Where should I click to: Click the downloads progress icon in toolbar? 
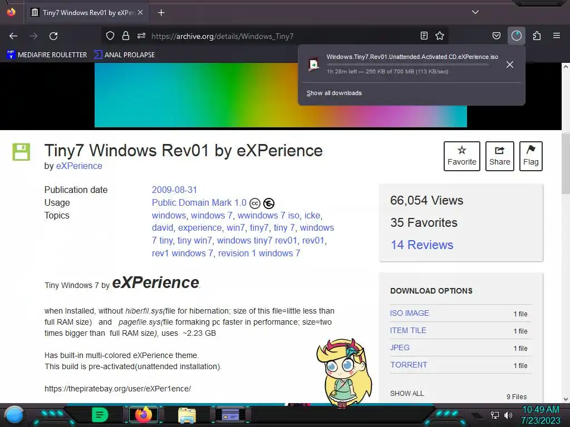tap(516, 36)
